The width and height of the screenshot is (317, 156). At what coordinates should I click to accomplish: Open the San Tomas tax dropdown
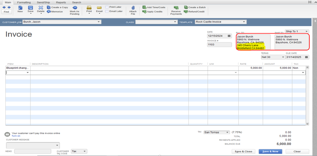(x=228, y=133)
